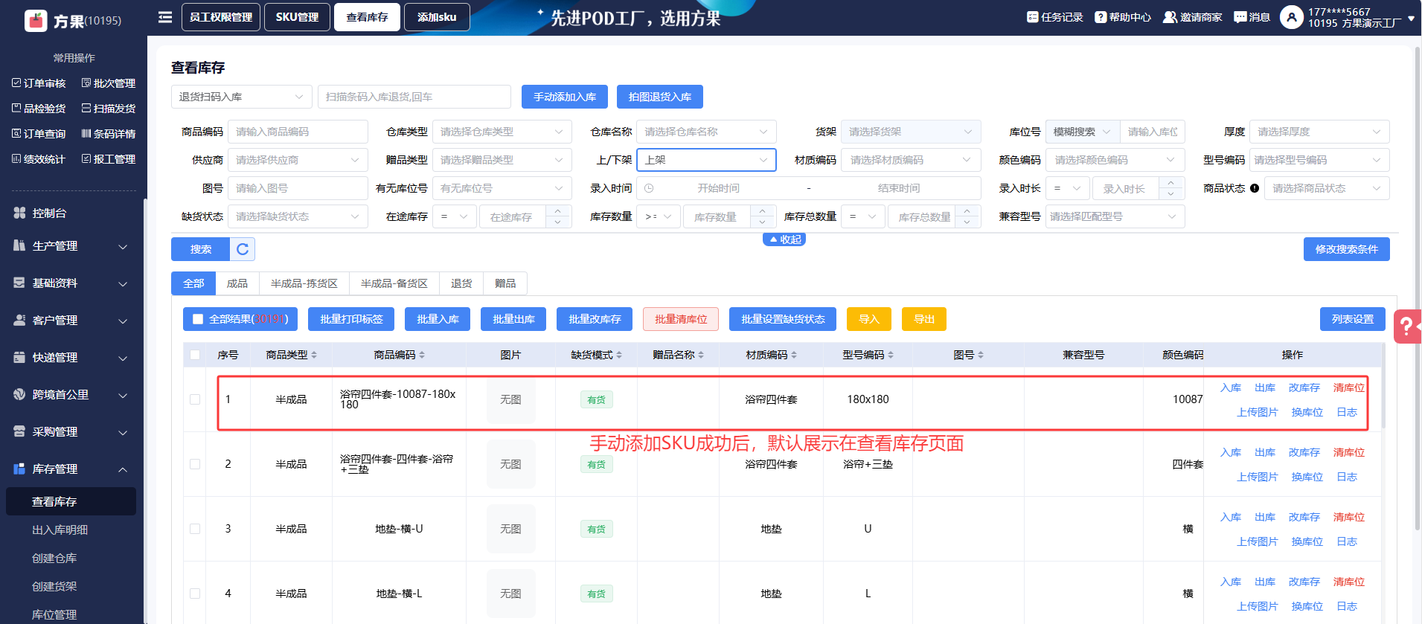
Task: Toggle the sidebar collapse hamburger icon
Action: 165,17
